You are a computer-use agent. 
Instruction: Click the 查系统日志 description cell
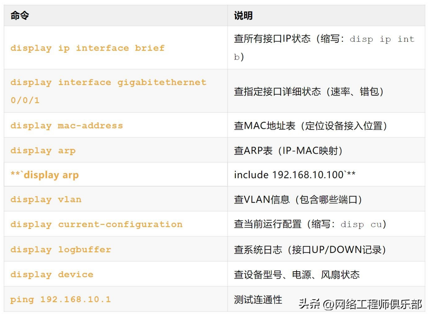[x=310, y=250]
